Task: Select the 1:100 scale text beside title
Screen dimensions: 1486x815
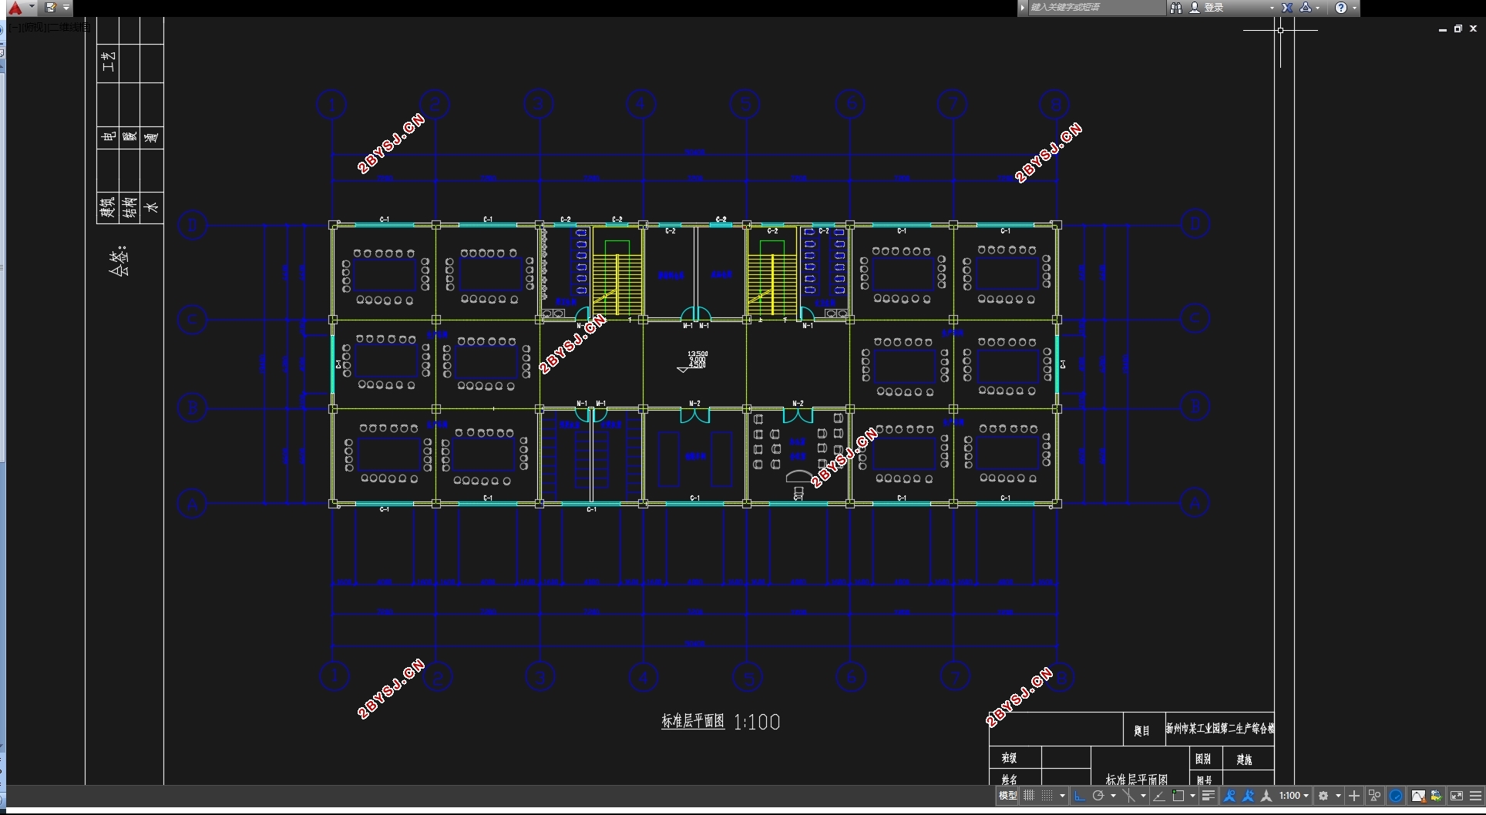Action: coord(757,722)
